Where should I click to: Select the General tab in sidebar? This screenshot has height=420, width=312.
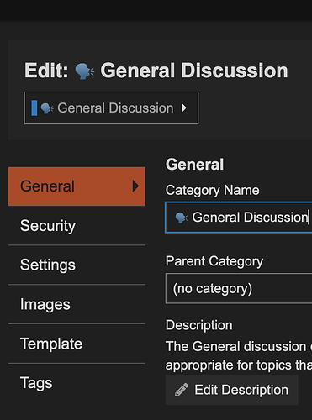[77, 186]
